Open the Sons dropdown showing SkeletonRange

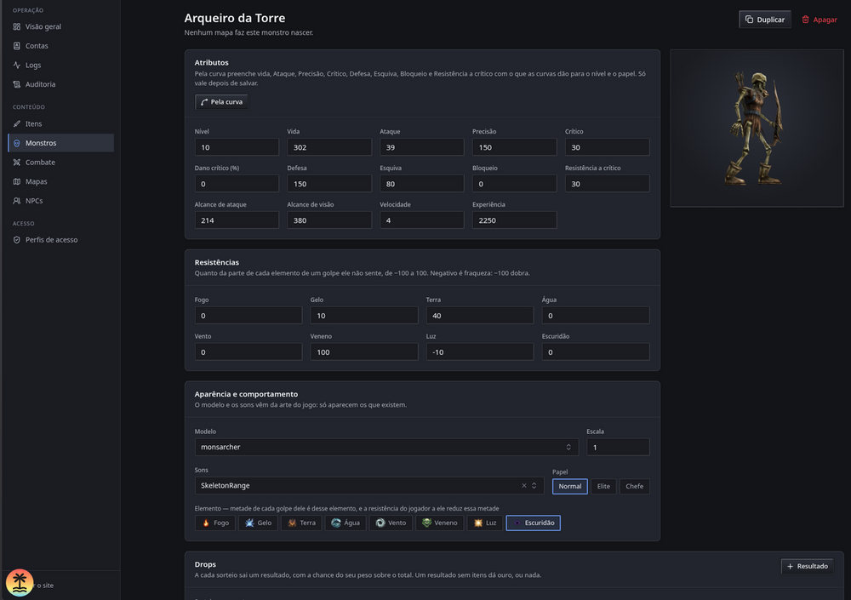click(x=369, y=485)
